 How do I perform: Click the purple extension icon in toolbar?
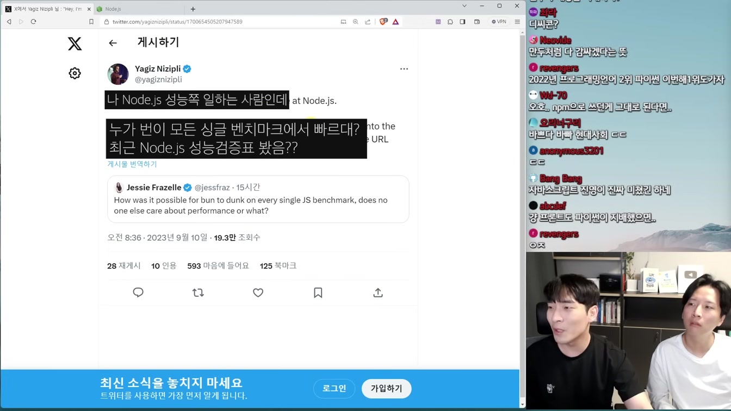(x=438, y=22)
